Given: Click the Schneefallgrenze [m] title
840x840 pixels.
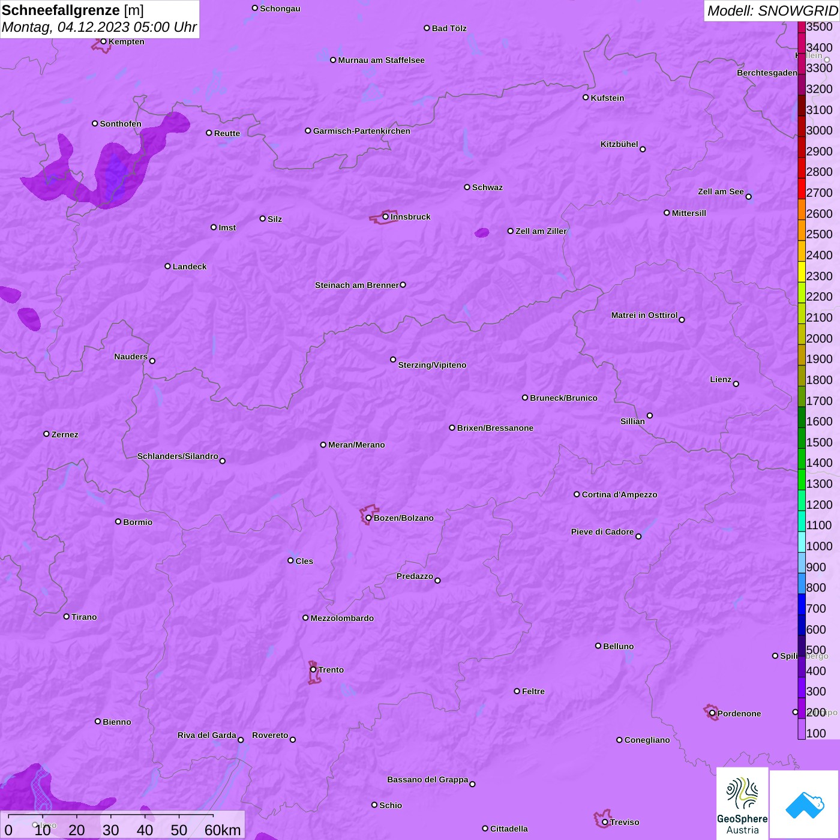Looking at the screenshot, I should (x=73, y=10).
